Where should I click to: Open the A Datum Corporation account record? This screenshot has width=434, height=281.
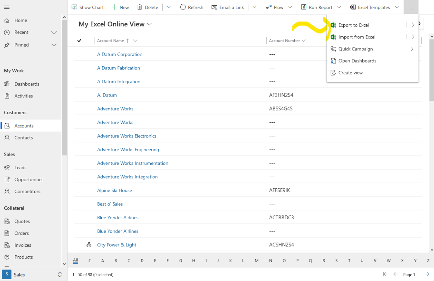[120, 54]
